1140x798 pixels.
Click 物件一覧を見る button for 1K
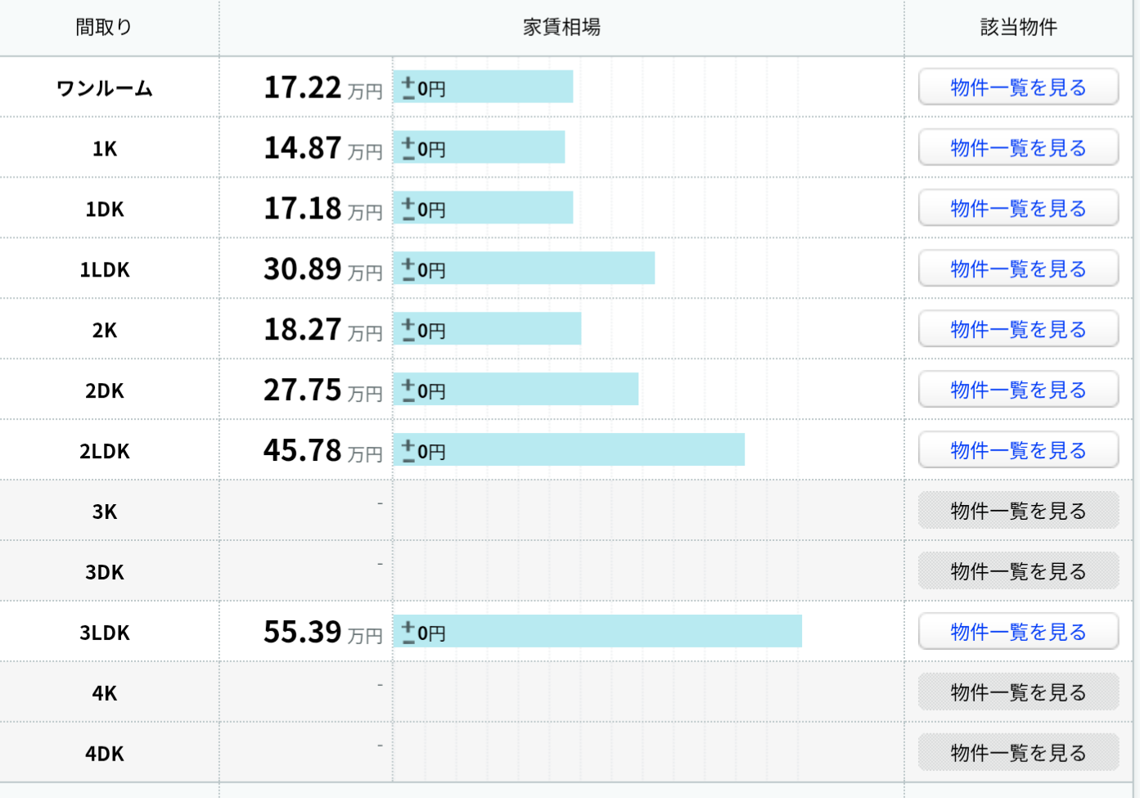pyautogui.click(x=1018, y=147)
